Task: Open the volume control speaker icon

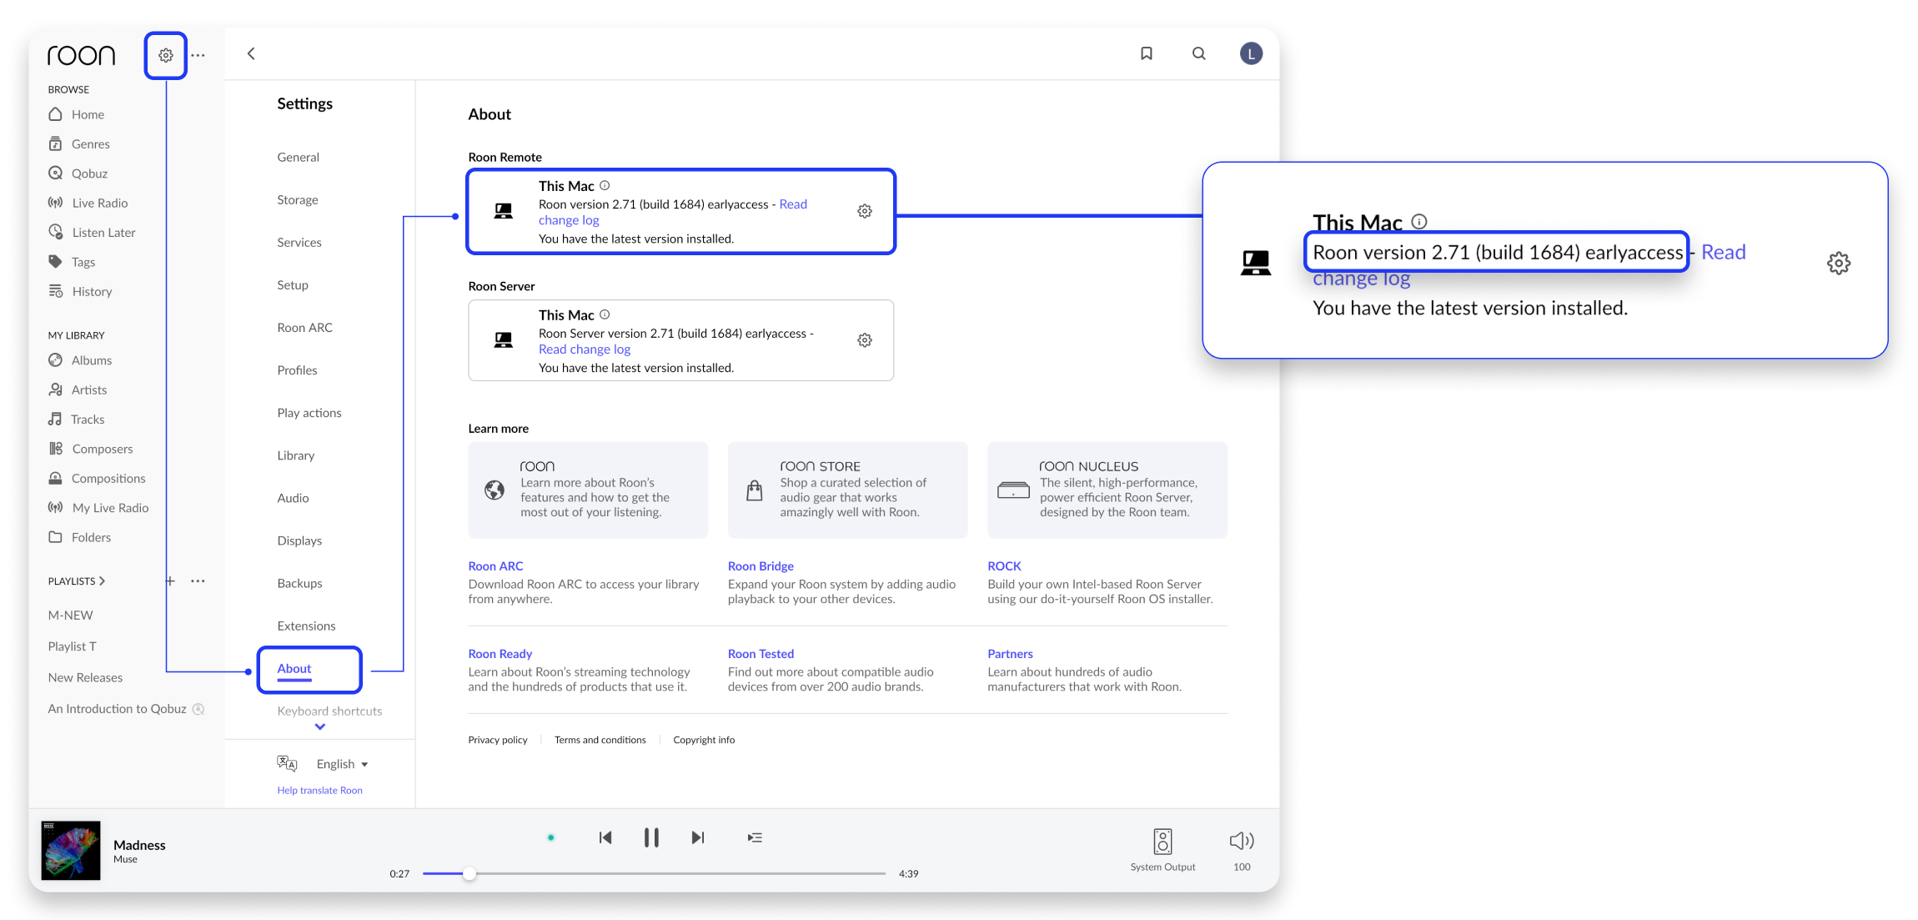Action: 1242,840
